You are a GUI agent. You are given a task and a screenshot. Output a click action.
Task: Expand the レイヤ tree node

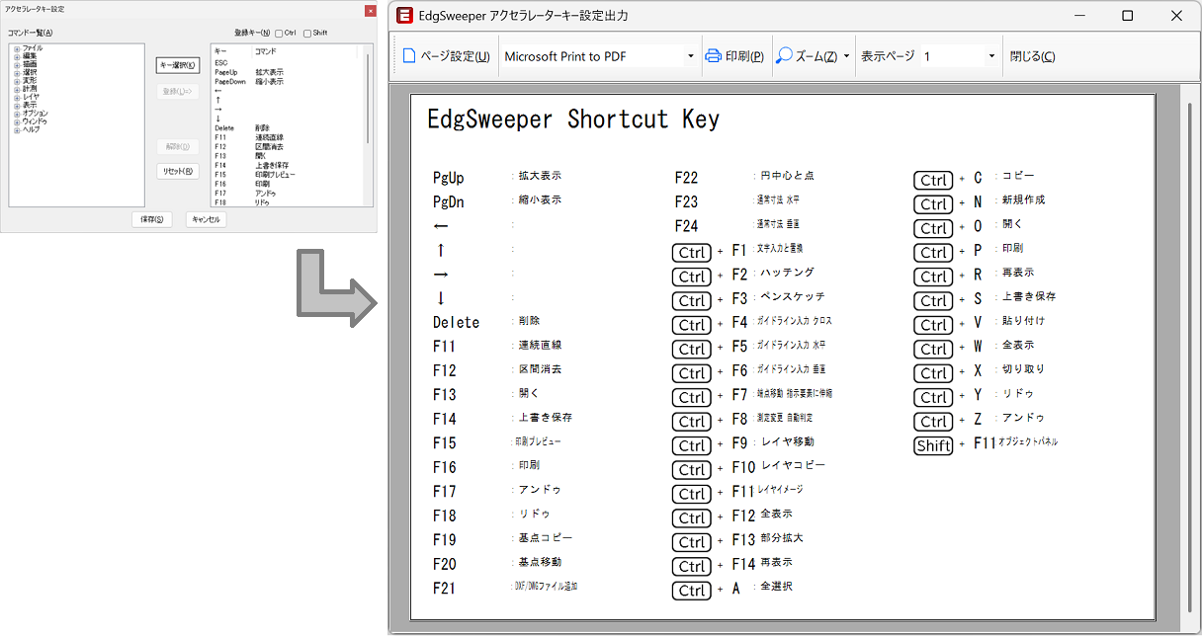click(x=17, y=98)
